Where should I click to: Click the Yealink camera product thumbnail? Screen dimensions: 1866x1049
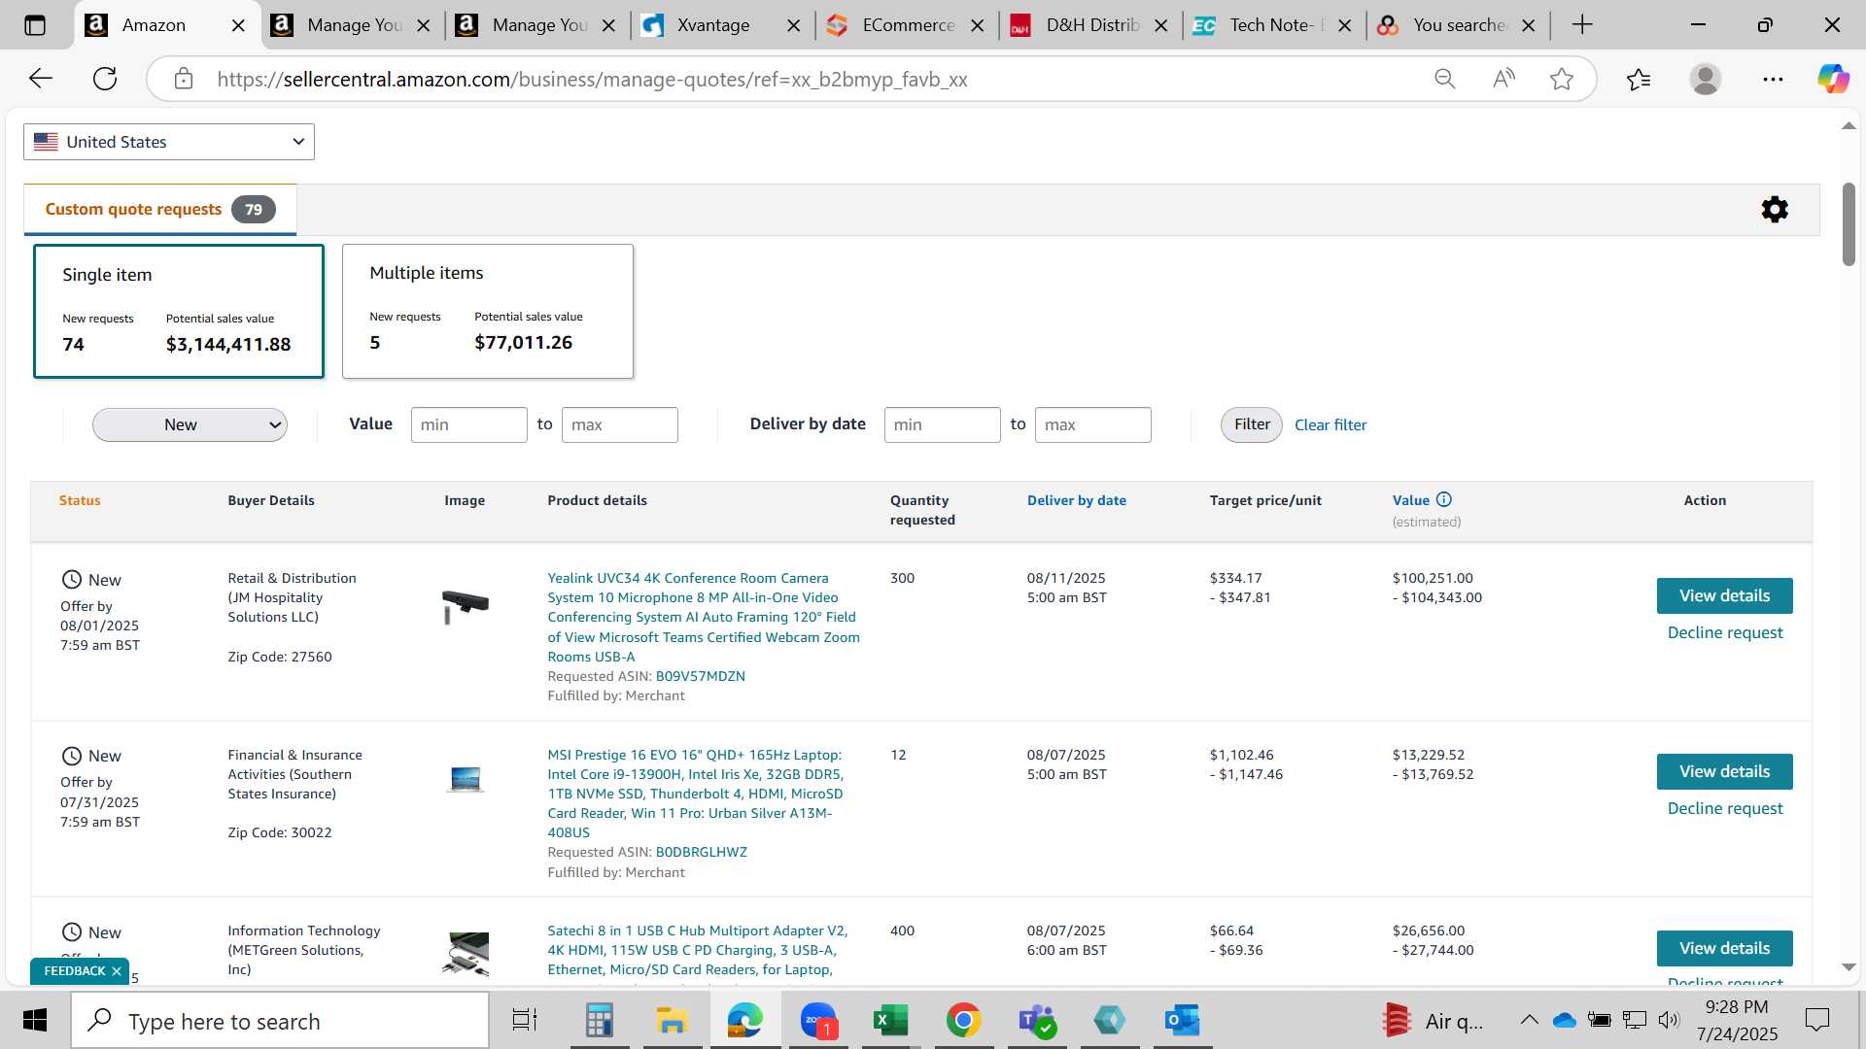pos(465,605)
